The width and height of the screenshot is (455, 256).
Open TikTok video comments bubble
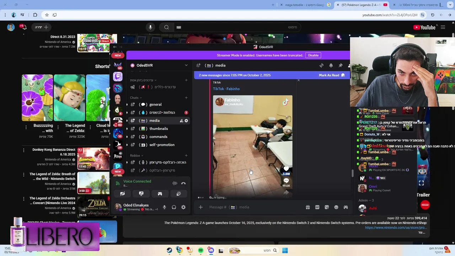[x=286, y=181]
